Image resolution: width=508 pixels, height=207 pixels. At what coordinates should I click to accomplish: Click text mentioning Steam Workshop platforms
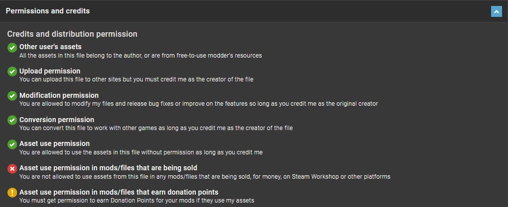point(205,177)
